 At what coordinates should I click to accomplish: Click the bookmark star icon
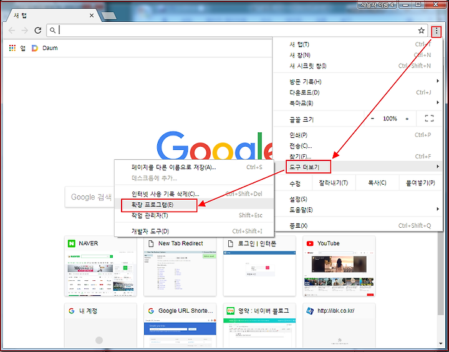click(x=421, y=31)
